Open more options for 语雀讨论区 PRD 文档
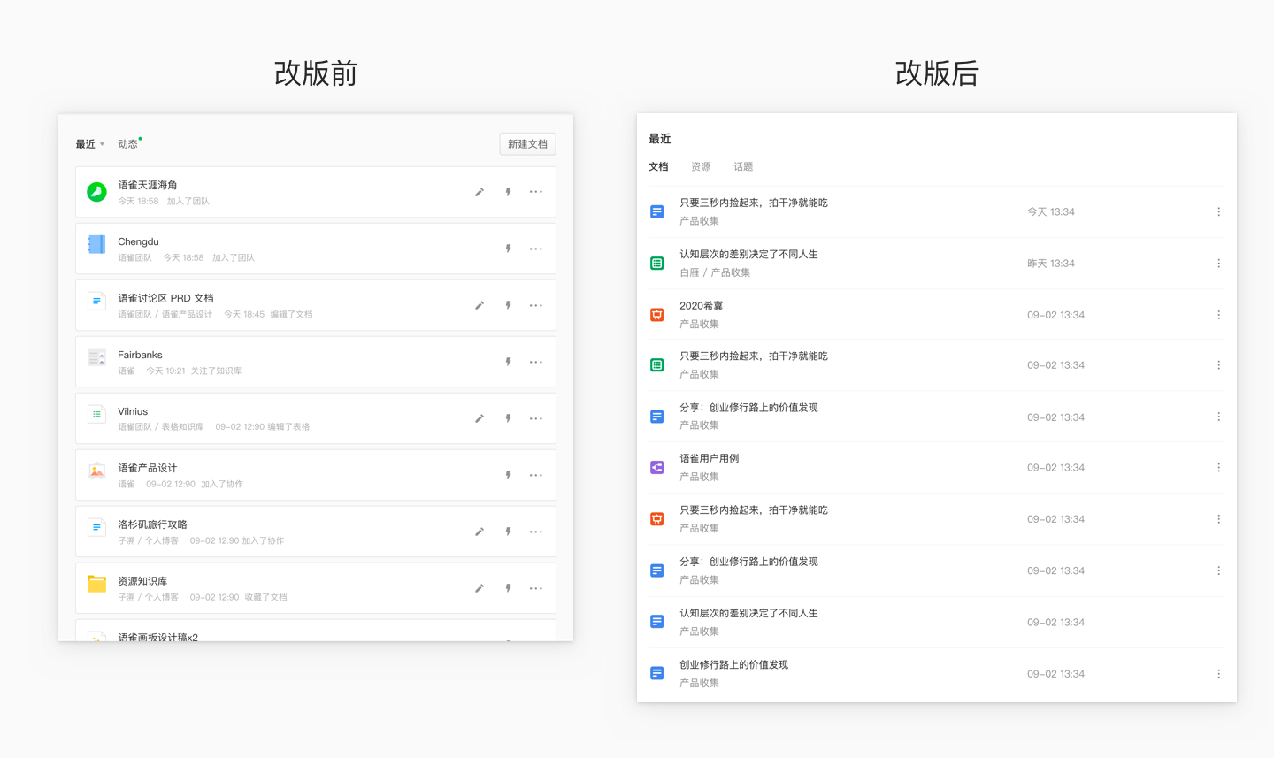Viewport: 1274px width, 758px height. click(536, 305)
